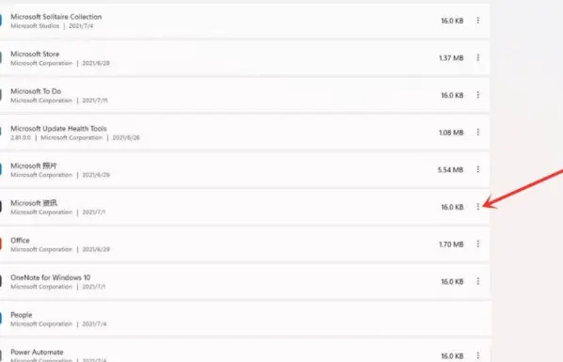
Task: Open more options for Microsoft To Do
Action: (x=478, y=95)
